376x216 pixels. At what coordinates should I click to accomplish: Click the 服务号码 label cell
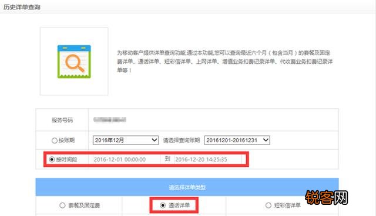pos(62,120)
